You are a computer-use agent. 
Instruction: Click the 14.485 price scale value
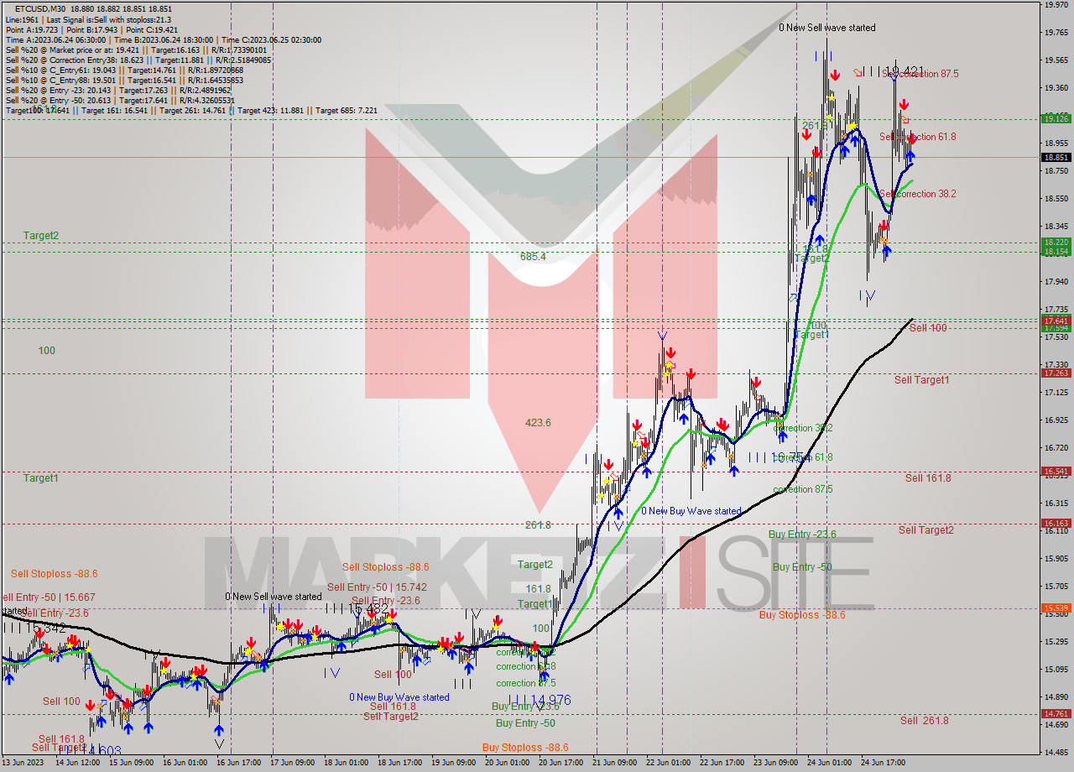(1055, 752)
